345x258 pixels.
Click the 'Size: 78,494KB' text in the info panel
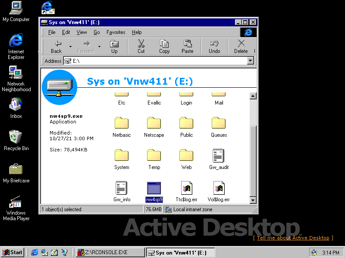coord(69,150)
